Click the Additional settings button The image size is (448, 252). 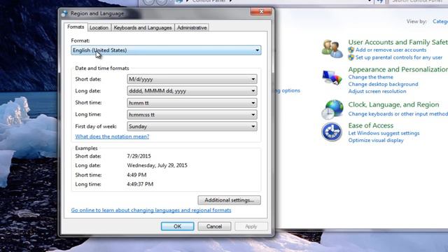(229, 200)
